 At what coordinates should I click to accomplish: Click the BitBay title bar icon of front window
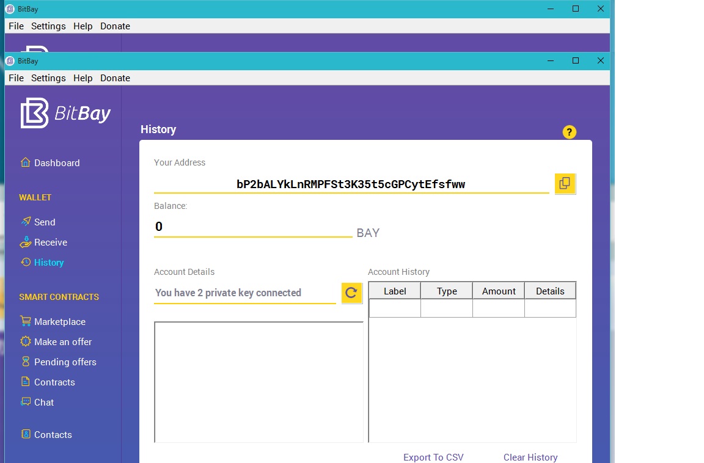coord(10,60)
